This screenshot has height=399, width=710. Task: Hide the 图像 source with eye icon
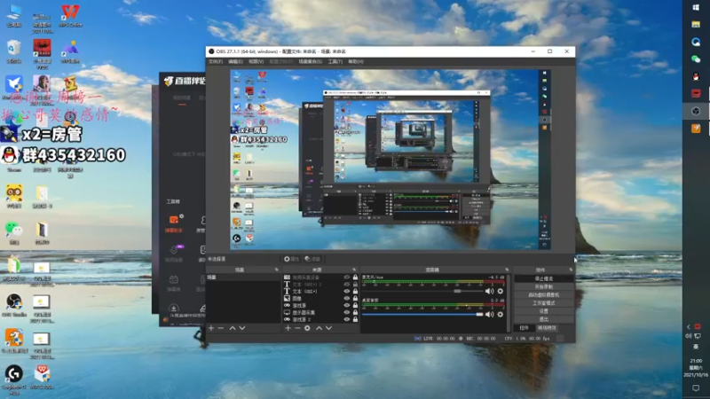(x=347, y=298)
